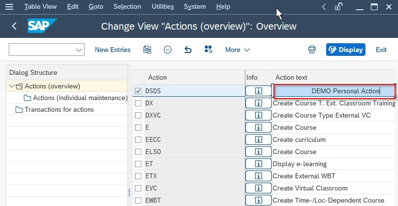Tick the checkbox for action ET
398x206 pixels.
pyautogui.click(x=138, y=164)
